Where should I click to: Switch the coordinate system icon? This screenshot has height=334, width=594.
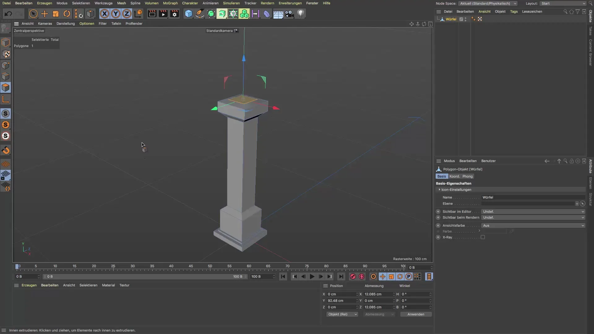pyautogui.click(x=138, y=14)
